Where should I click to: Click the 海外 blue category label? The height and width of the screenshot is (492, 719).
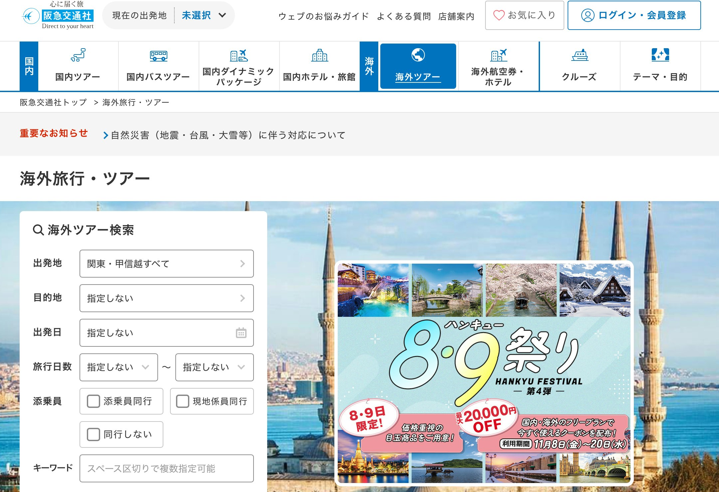point(369,66)
